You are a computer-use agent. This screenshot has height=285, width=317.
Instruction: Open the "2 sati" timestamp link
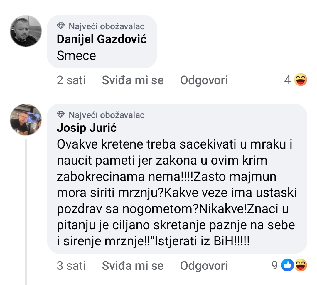71,80
